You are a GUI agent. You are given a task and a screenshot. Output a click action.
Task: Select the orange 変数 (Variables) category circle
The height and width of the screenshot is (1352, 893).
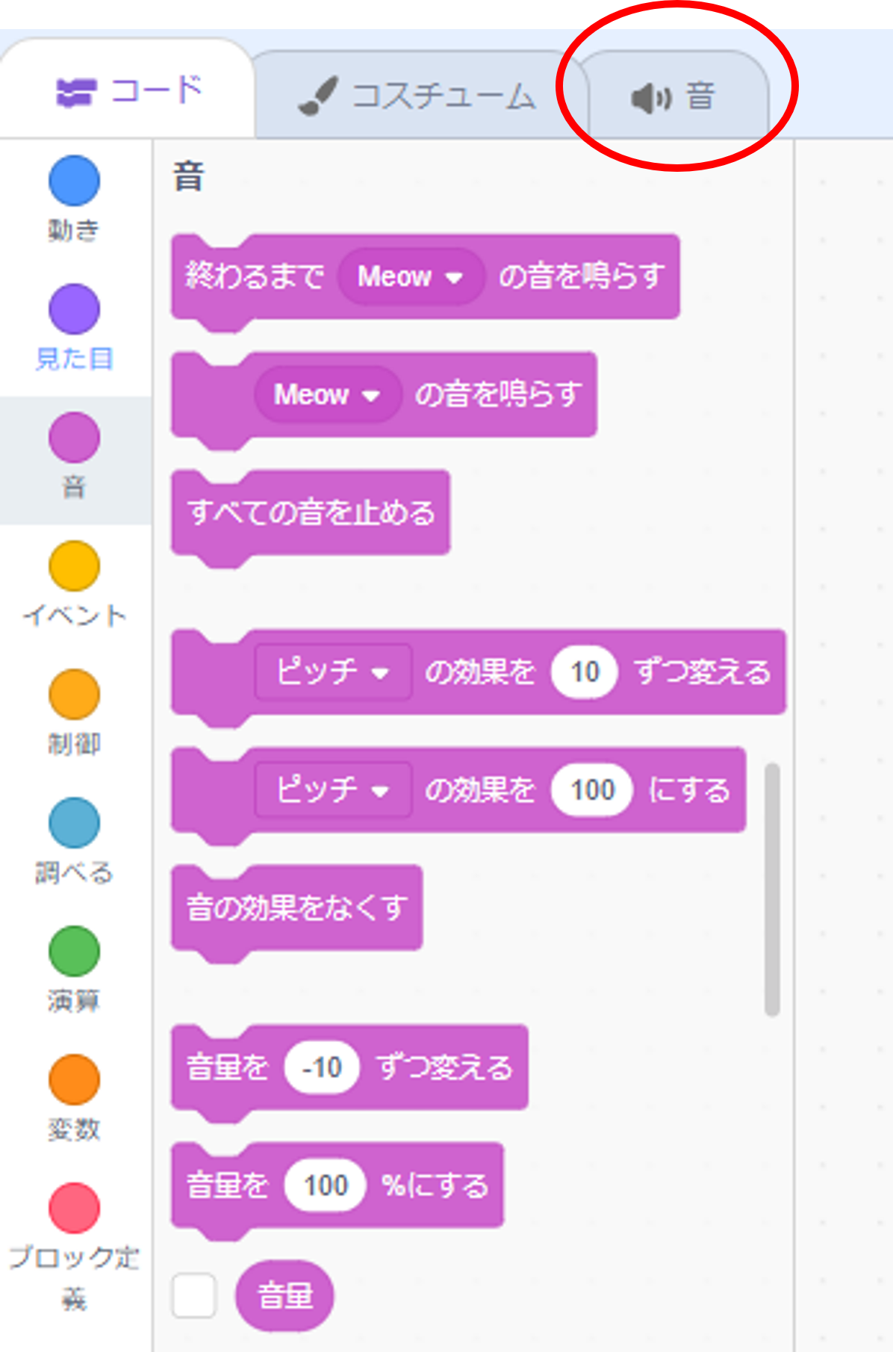74,1080
